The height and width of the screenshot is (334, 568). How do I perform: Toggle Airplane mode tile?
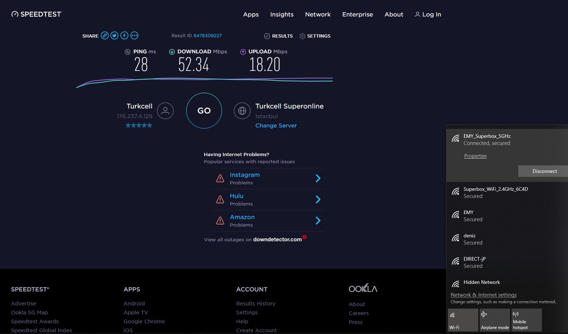495,320
